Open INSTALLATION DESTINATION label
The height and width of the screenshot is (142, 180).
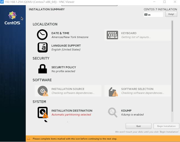[72, 110]
